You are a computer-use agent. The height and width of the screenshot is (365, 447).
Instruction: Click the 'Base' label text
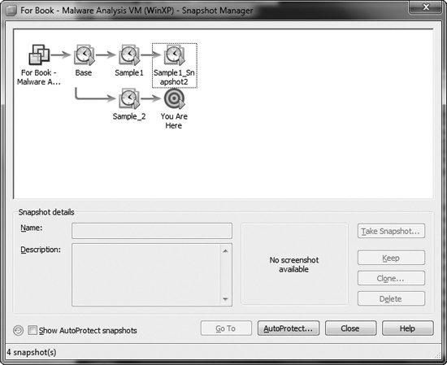84,72
